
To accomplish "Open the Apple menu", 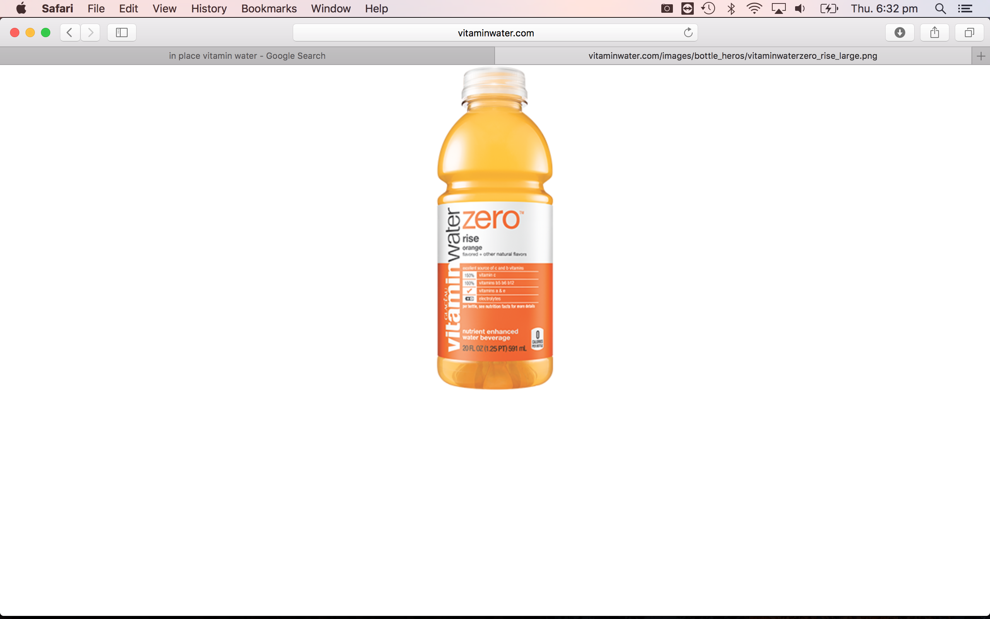I will tap(21, 9).
